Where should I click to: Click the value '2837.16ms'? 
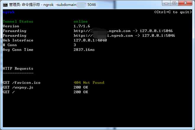84,50
